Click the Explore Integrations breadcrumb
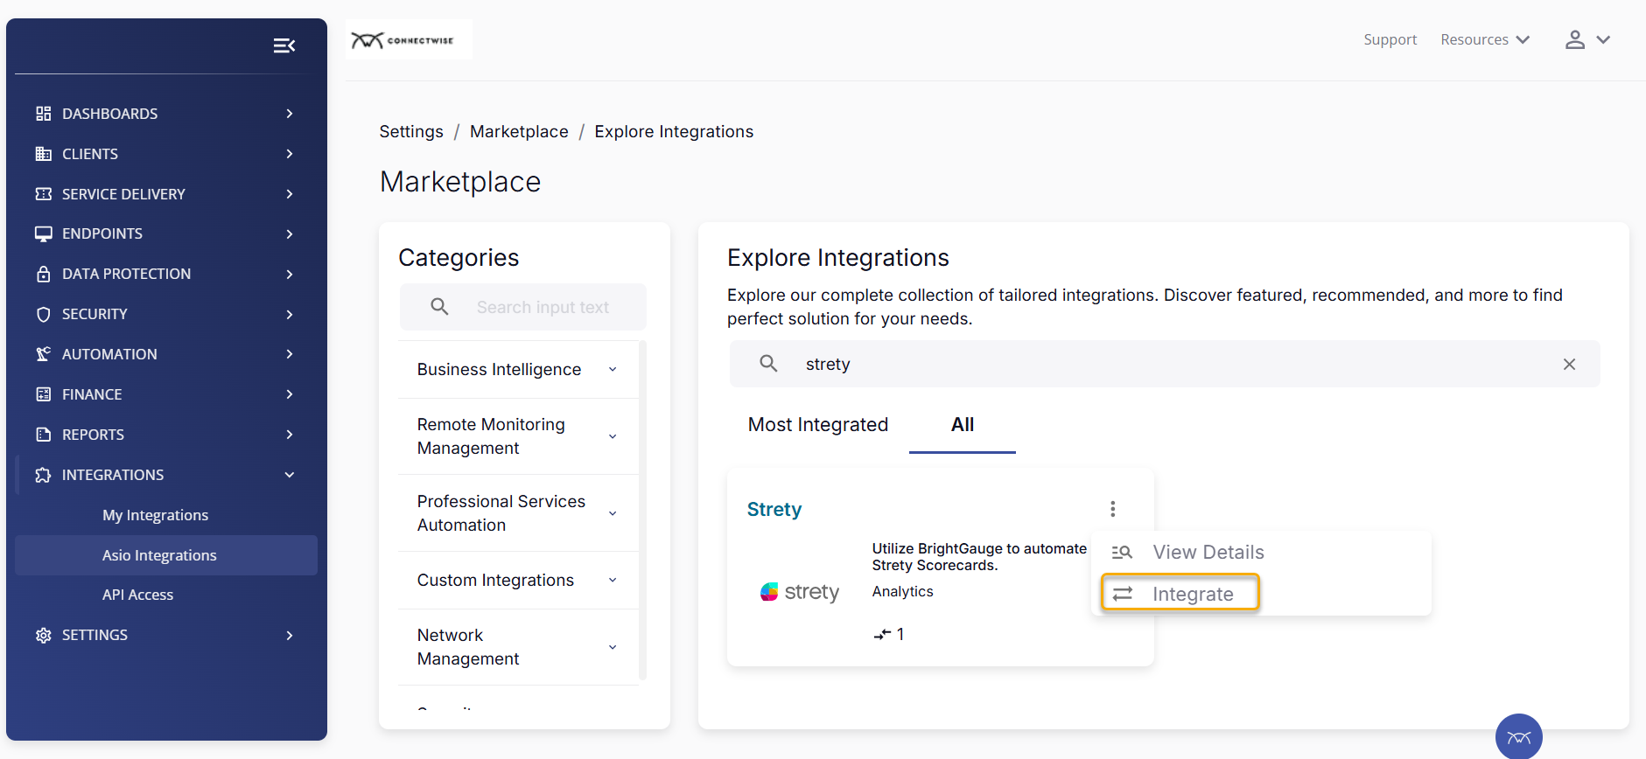The height and width of the screenshot is (759, 1646). [x=674, y=131]
